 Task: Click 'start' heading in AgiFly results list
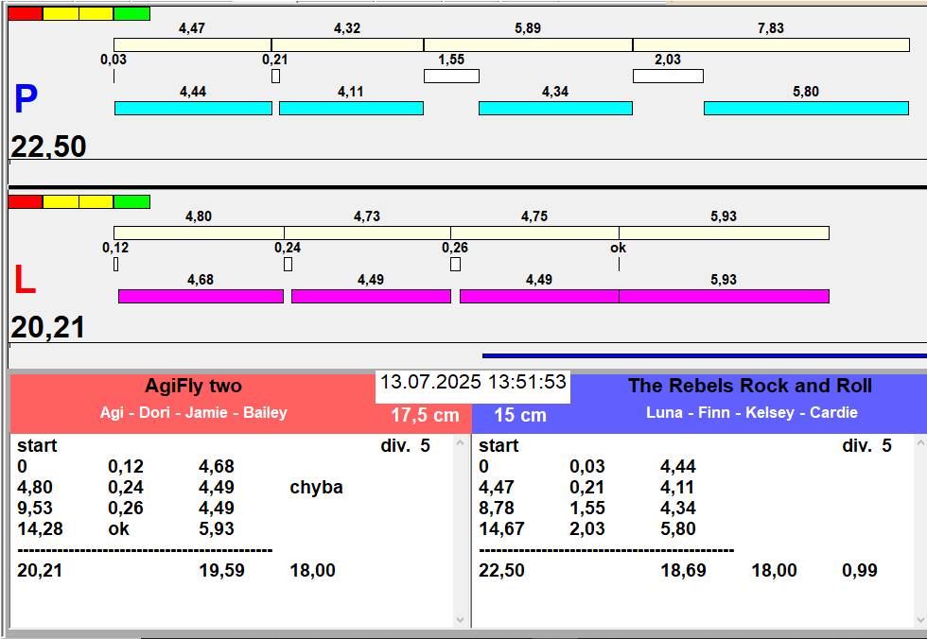[37, 446]
